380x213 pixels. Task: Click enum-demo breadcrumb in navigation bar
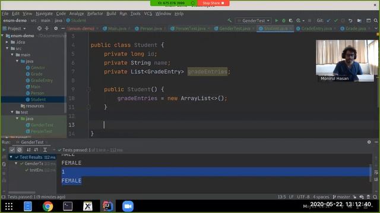(15, 21)
